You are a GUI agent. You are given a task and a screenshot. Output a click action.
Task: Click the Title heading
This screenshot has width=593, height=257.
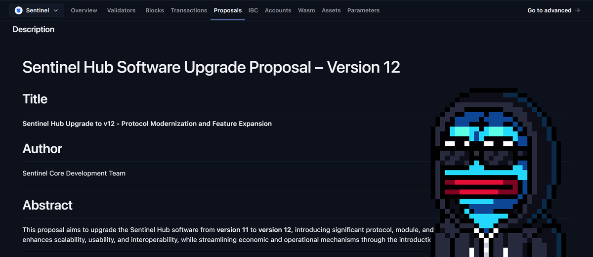(x=35, y=99)
